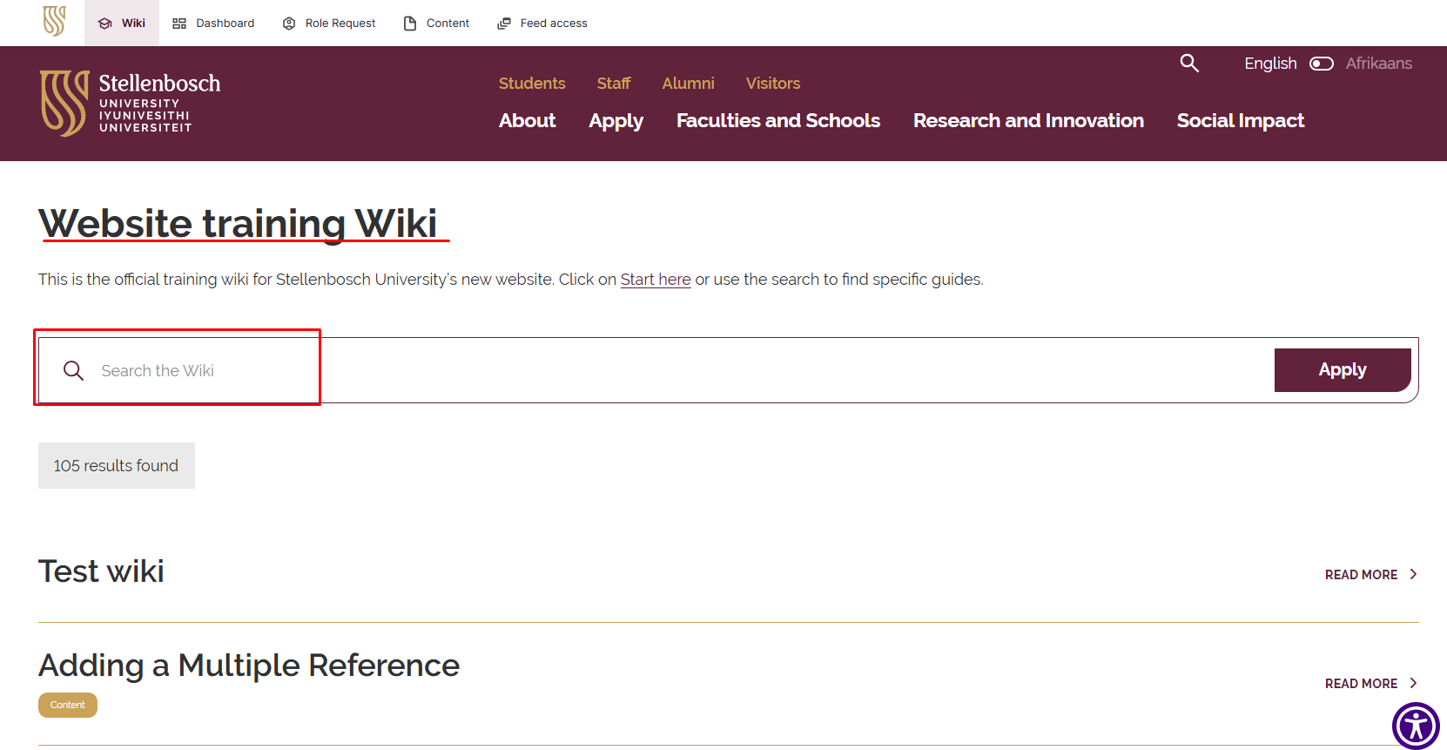The image size is (1447, 750).
Task: Open the Test wiki article title
Action: (x=101, y=571)
